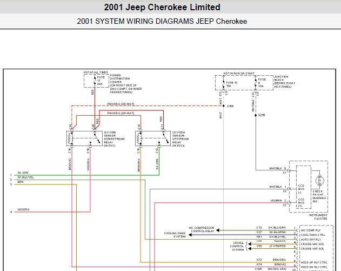Click the 'WHT/DK GRN' wire label
The image size is (341, 271).
click(x=277, y=269)
